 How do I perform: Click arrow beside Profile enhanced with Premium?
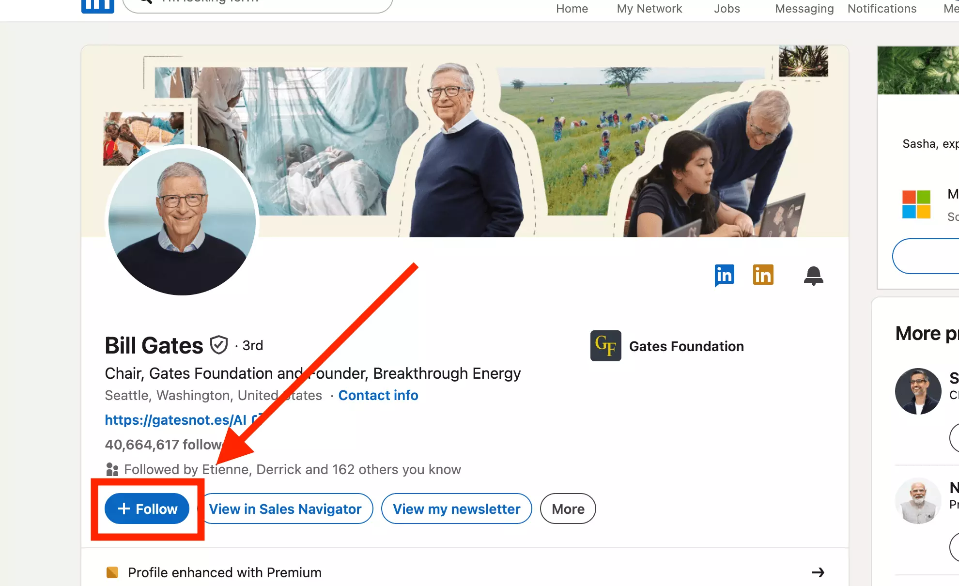pyautogui.click(x=818, y=572)
